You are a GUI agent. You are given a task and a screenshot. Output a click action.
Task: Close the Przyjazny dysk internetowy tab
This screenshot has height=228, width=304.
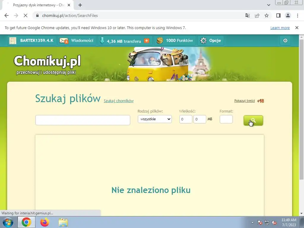click(69, 5)
